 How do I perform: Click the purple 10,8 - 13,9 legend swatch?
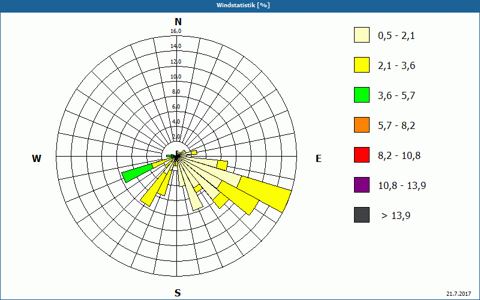tap(362, 185)
